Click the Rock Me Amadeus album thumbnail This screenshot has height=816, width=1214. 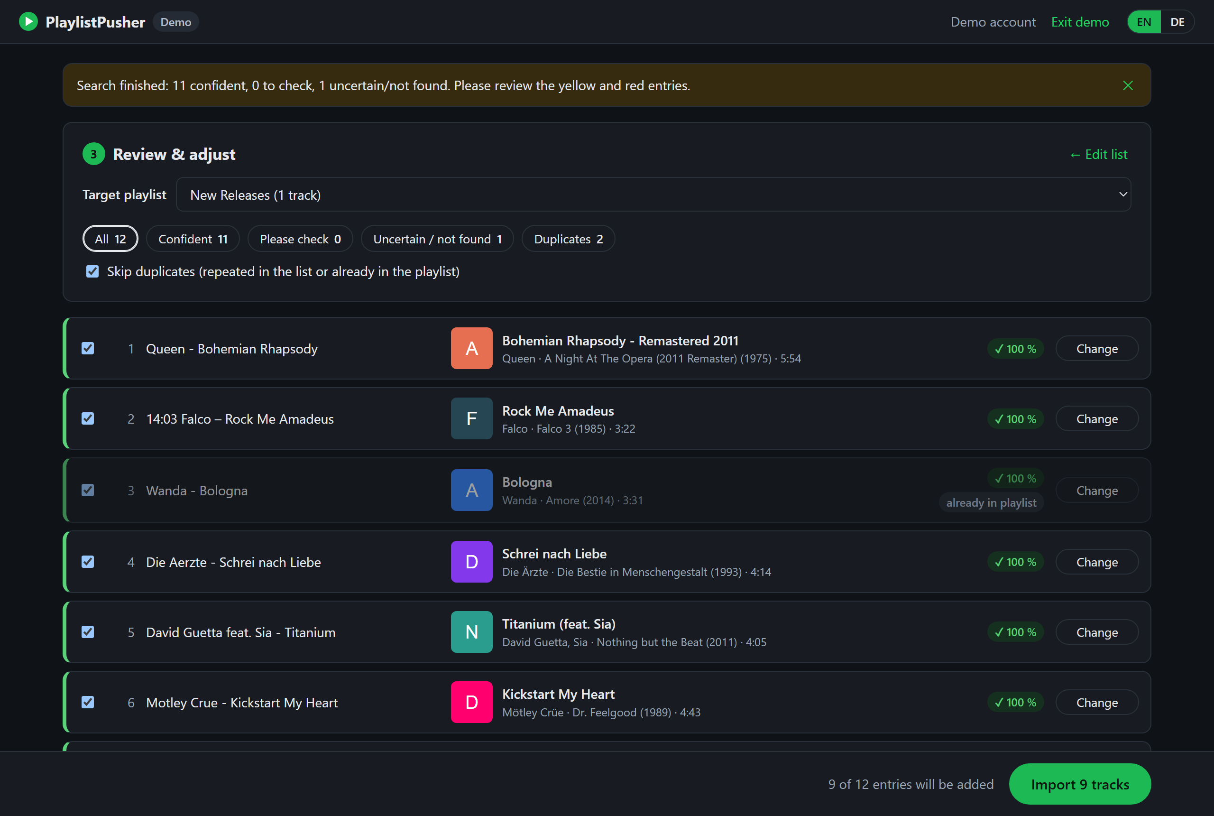click(x=471, y=418)
